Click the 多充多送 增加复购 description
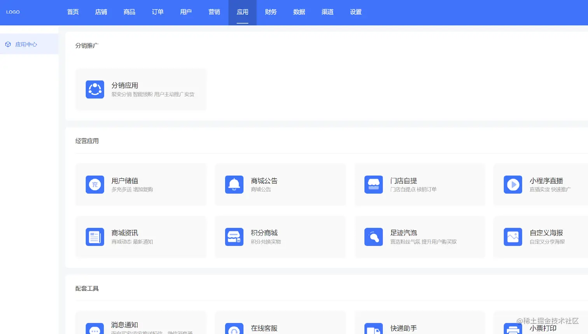This screenshot has height=334, width=588. pyautogui.click(x=132, y=190)
